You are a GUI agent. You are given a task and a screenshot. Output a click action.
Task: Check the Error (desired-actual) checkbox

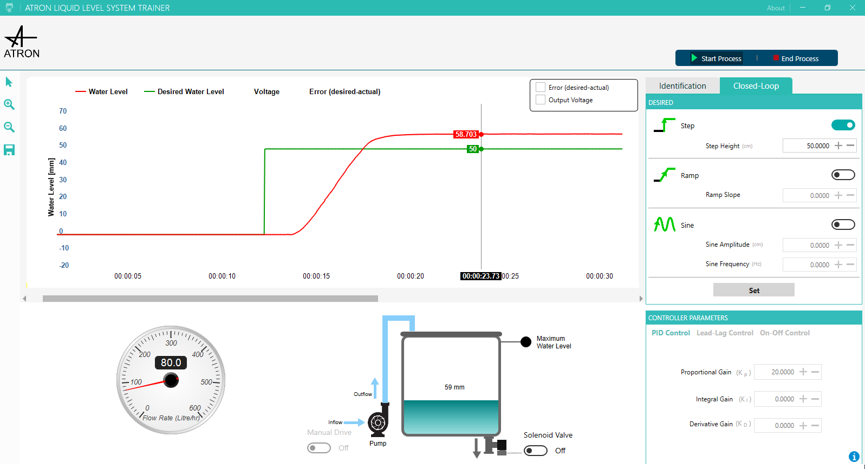541,87
